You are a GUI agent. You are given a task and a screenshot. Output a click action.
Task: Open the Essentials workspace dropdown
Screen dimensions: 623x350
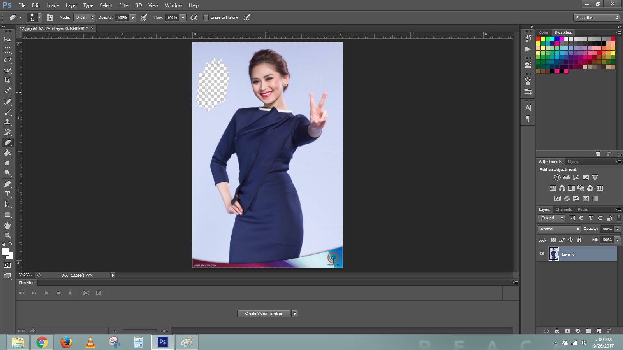pos(597,18)
